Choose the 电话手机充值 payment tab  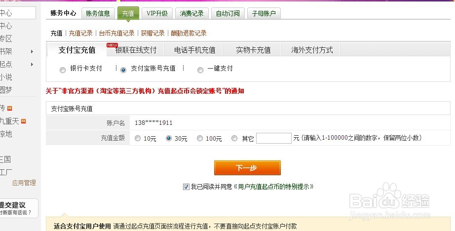pyautogui.click(x=195, y=50)
